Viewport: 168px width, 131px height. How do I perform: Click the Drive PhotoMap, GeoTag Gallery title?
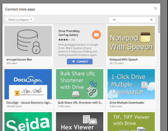(69, 33)
